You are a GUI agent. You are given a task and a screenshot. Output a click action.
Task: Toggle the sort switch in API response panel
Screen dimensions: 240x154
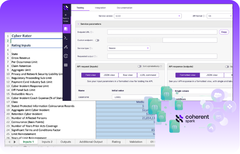coord(227,66)
